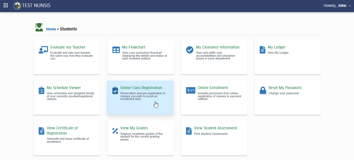Image resolution: width=354 pixels, height=160 pixels.
Task: Click the Reset My Password lock icon
Action: click(x=263, y=90)
